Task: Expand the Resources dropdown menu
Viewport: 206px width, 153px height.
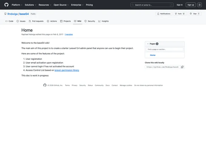Action: tap(45, 5)
